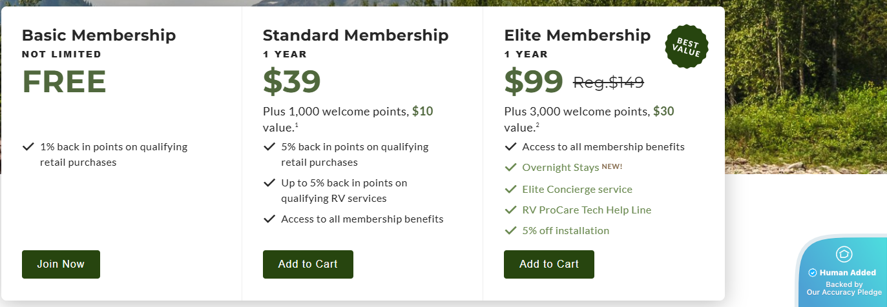This screenshot has width=887, height=307.
Task: Click footnote 2 after Elite welcome points value
Action: pos(537,125)
